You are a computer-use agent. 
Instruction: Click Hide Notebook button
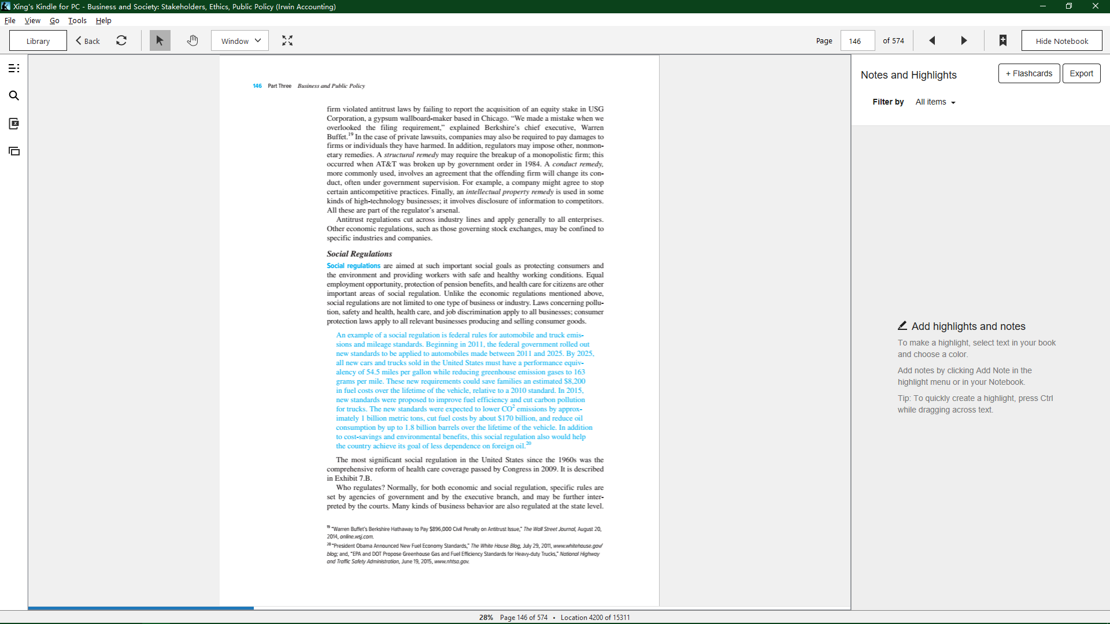tap(1061, 40)
